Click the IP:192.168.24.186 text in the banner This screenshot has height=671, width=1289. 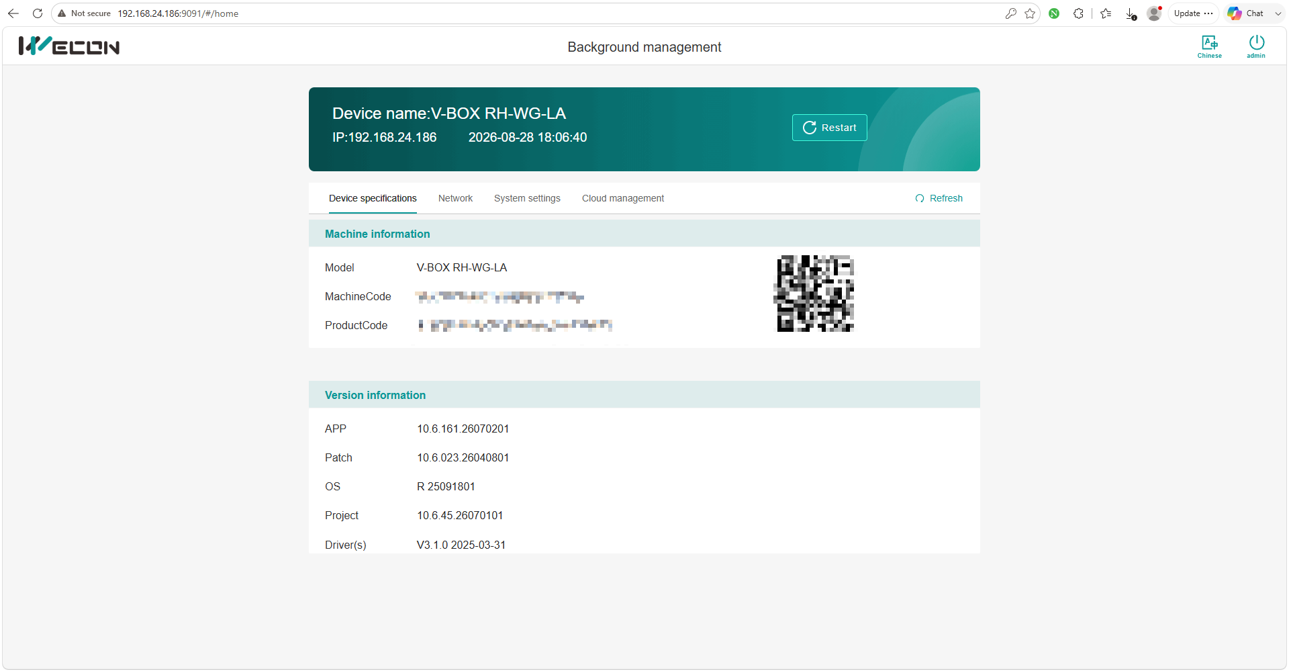385,137
